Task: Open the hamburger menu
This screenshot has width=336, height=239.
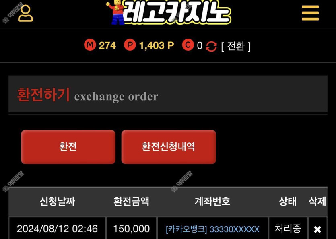Action: click(310, 13)
